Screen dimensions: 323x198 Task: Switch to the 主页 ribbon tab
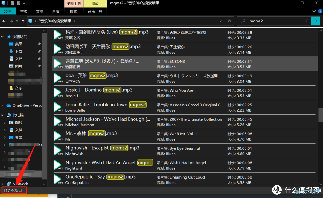[x=24, y=12]
